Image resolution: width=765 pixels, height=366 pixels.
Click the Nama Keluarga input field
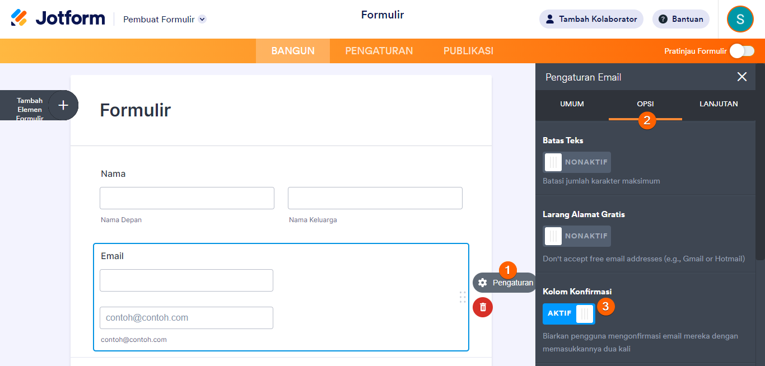(375, 198)
